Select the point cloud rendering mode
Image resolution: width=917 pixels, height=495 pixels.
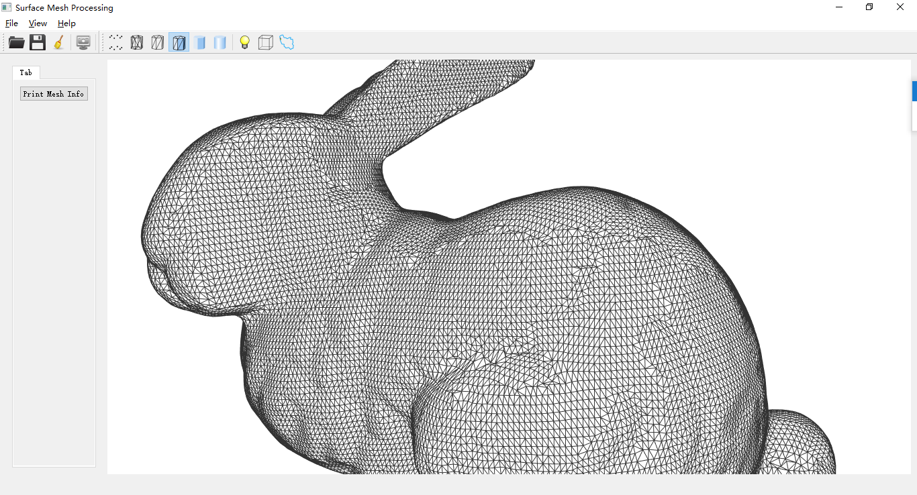[x=115, y=42]
